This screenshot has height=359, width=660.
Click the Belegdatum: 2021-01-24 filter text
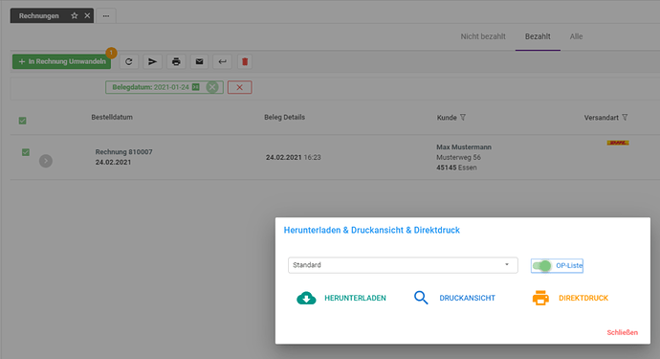[x=150, y=87]
